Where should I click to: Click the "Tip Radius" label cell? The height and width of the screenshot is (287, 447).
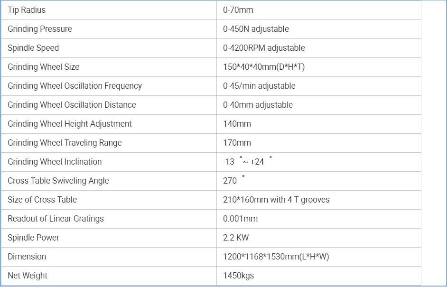click(x=27, y=10)
